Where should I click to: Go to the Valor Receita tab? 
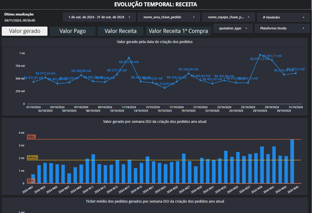point(121,31)
